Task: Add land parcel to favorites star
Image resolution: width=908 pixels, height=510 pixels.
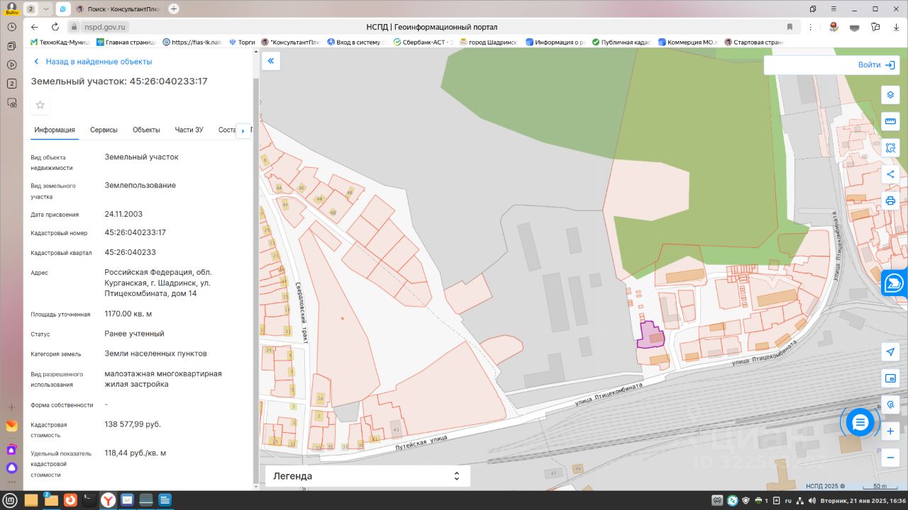Action: tap(40, 105)
